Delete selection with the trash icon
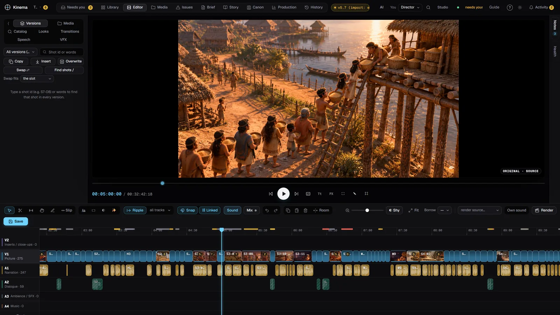This screenshot has height=315, width=560. tap(306, 210)
